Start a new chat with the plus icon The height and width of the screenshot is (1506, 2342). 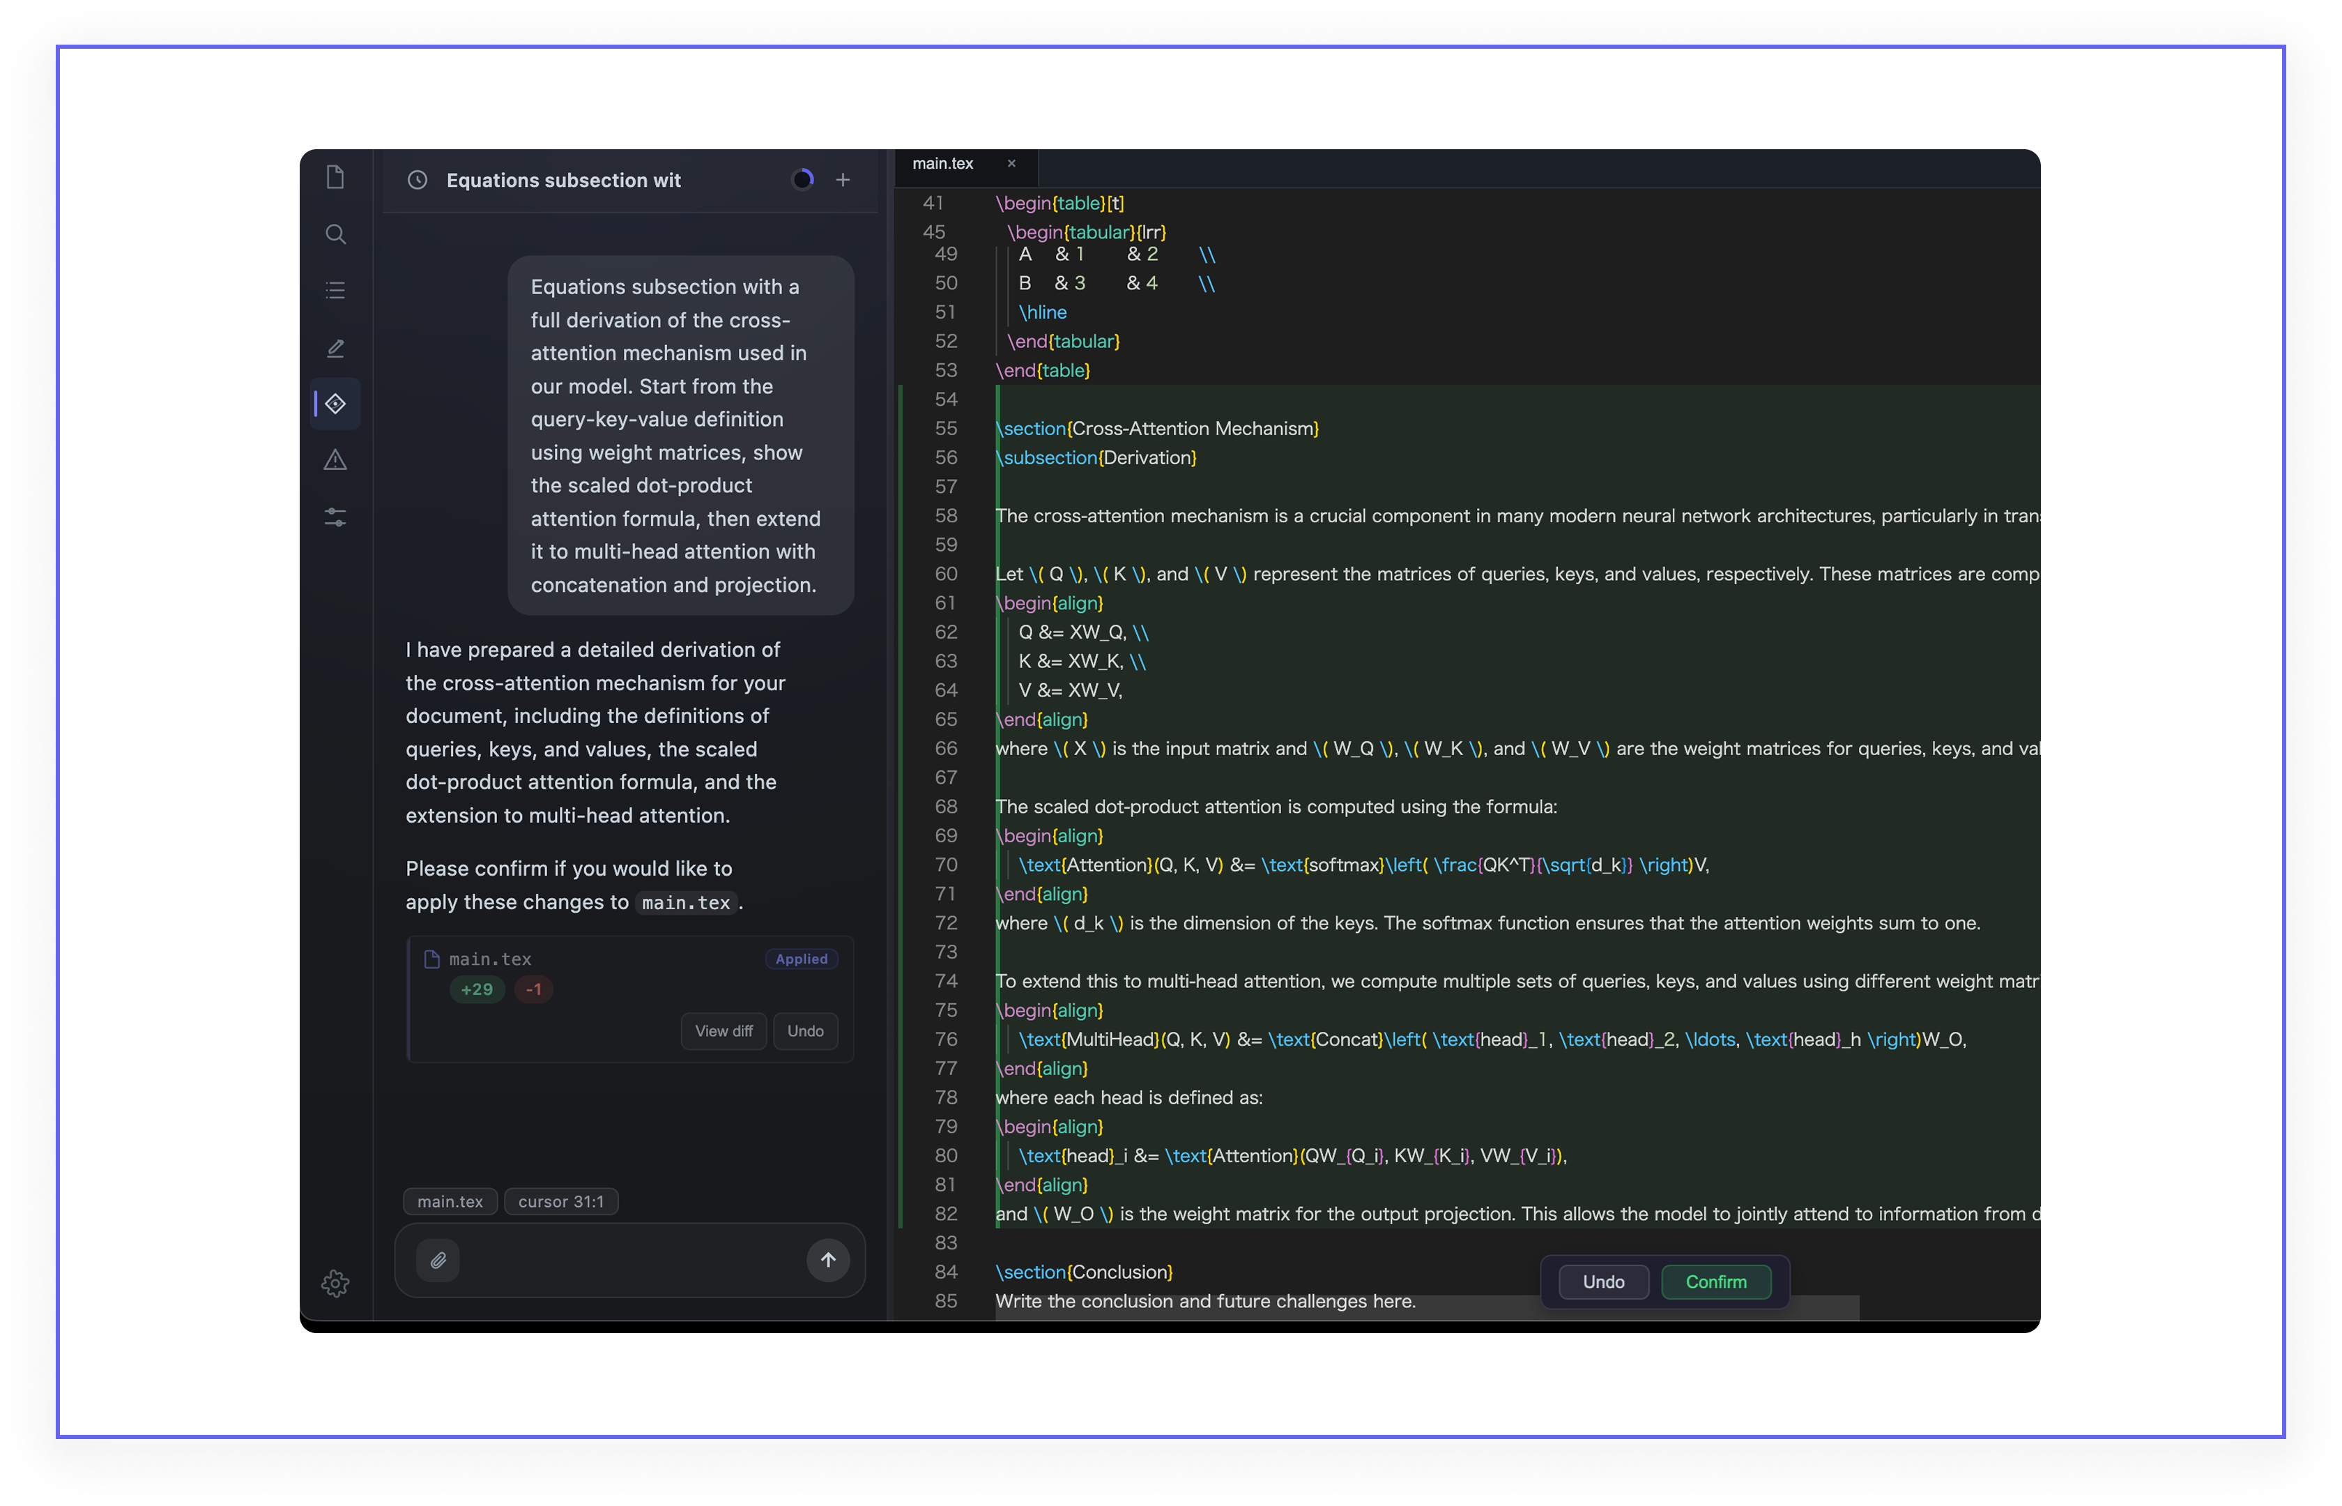point(843,179)
